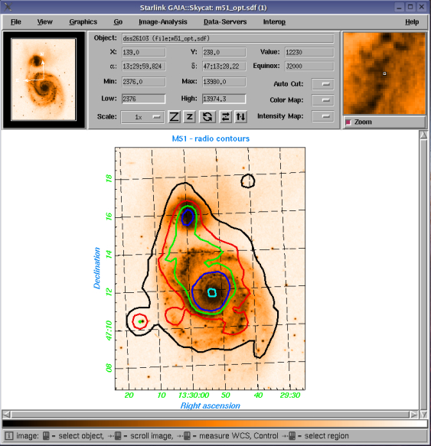Click the Low cut value field

tap(143, 99)
